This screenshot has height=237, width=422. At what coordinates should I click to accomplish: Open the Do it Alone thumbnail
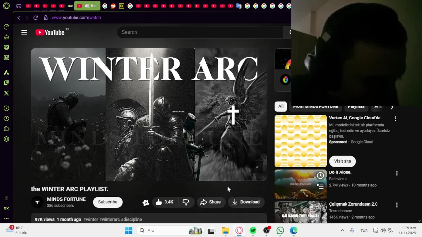click(x=301, y=184)
